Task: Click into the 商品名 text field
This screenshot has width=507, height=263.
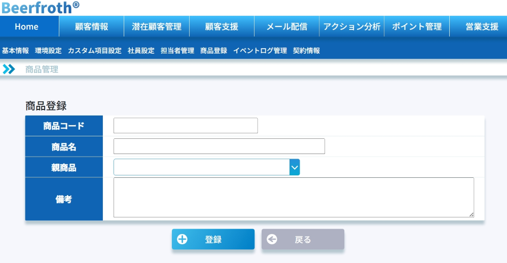Action: coord(219,146)
